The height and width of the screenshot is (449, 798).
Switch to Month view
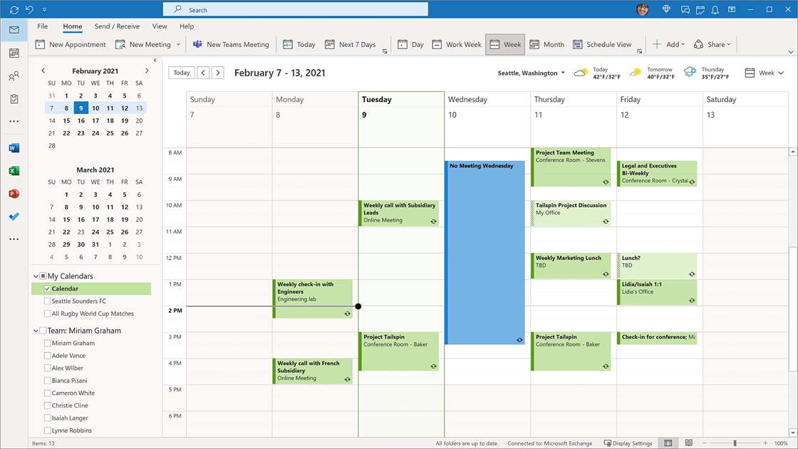click(547, 44)
